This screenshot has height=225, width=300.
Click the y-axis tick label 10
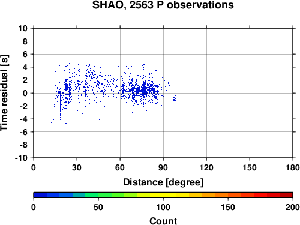pyautogui.click(x=23, y=28)
